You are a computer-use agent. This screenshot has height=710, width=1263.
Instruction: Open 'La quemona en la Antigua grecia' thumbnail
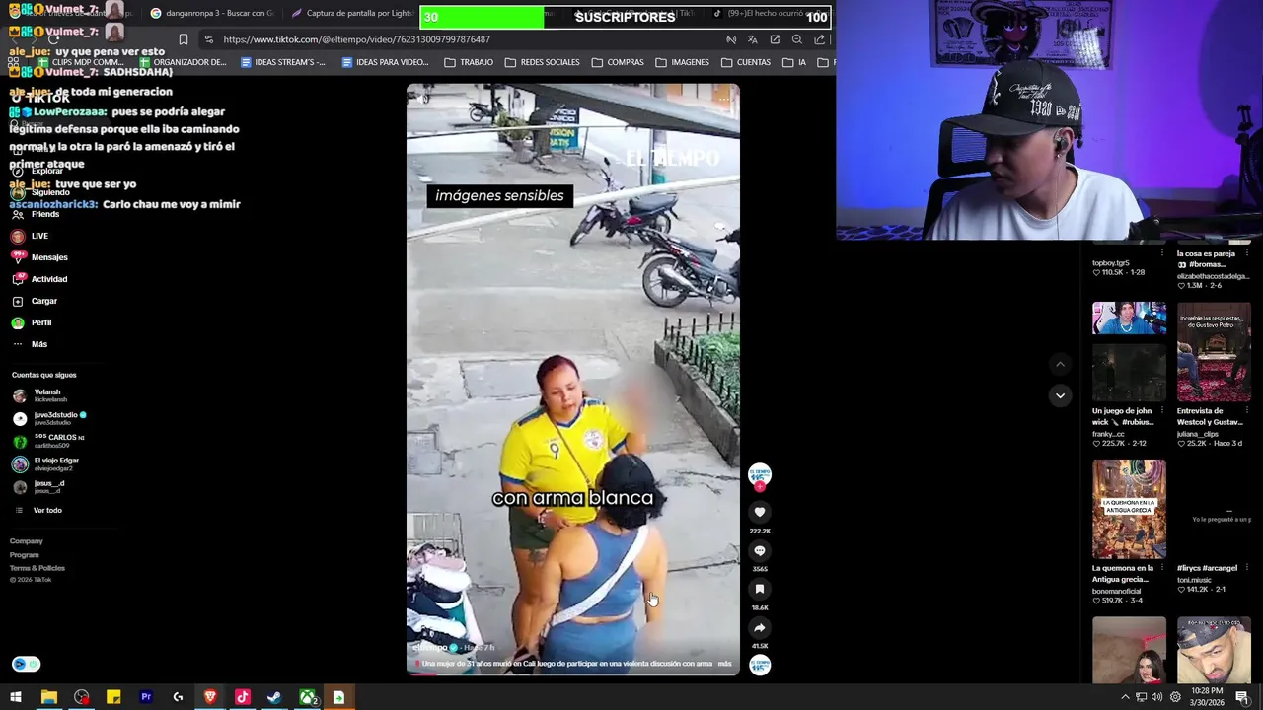point(1129,510)
